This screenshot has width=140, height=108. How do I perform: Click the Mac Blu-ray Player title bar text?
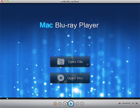71,1
